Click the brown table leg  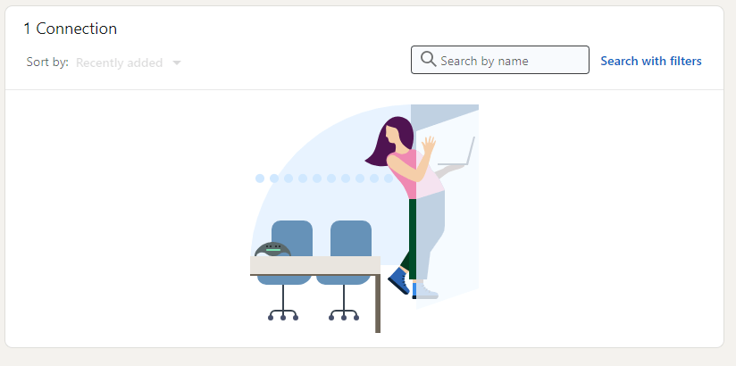click(378, 304)
